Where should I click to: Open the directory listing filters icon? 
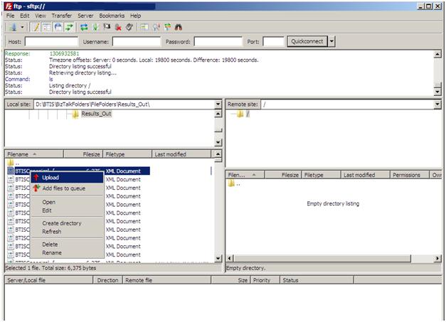click(x=144, y=27)
